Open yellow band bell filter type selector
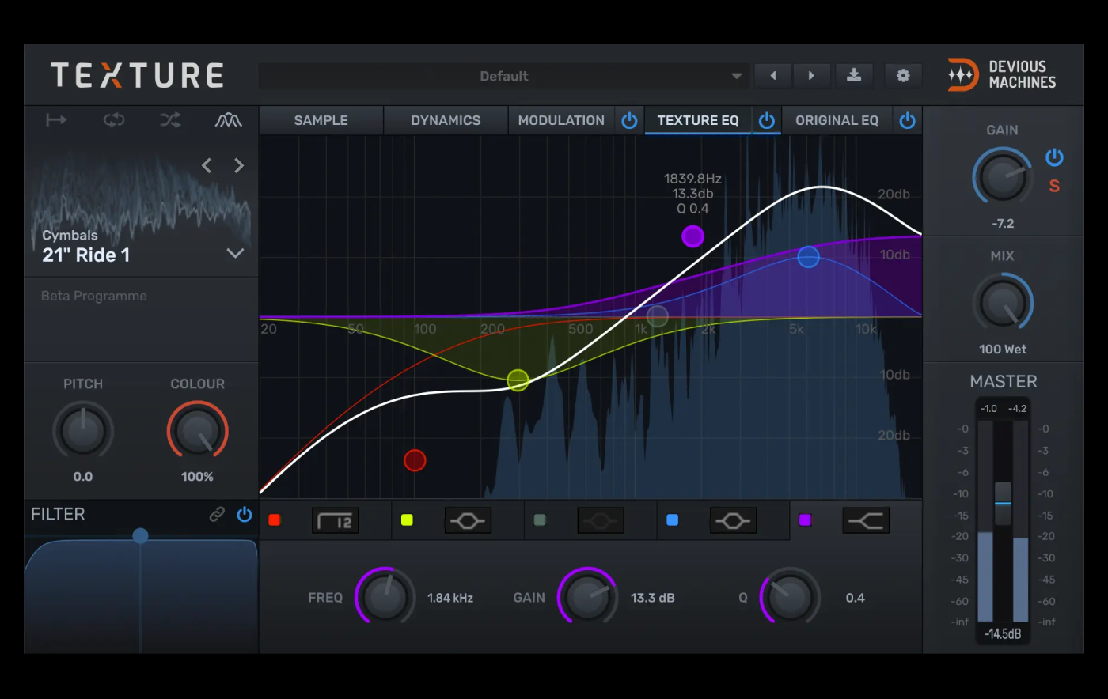The height and width of the screenshot is (699, 1108). (x=468, y=520)
